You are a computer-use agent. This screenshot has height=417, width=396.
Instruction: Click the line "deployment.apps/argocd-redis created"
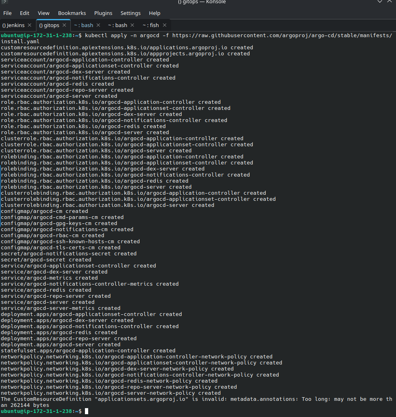click(59, 333)
